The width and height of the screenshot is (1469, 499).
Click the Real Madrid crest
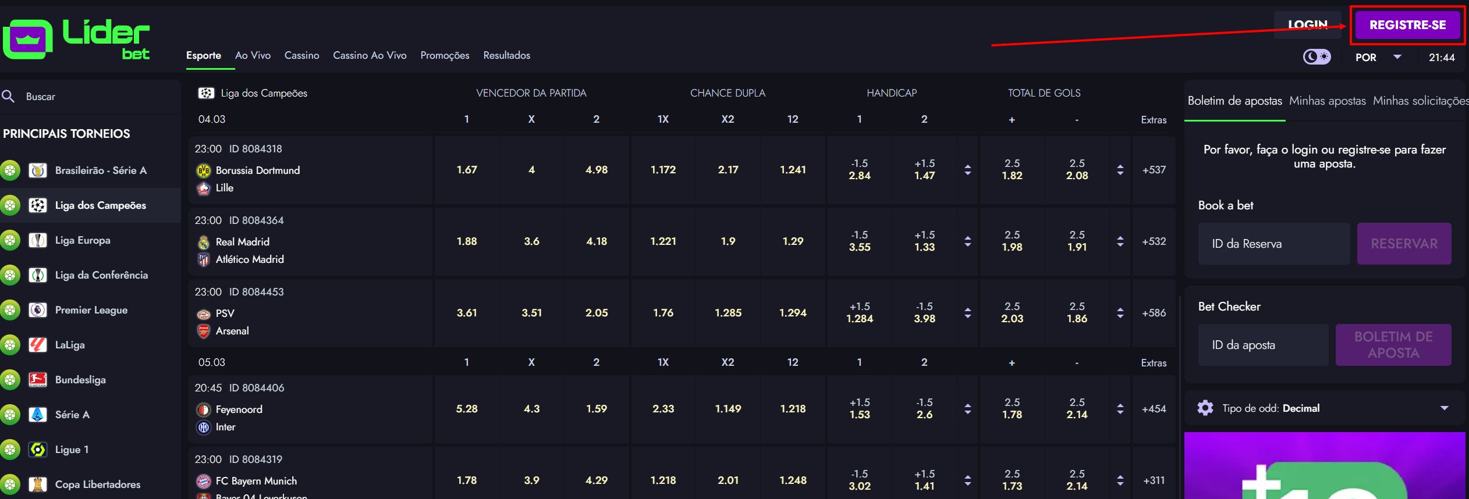(x=204, y=242)
